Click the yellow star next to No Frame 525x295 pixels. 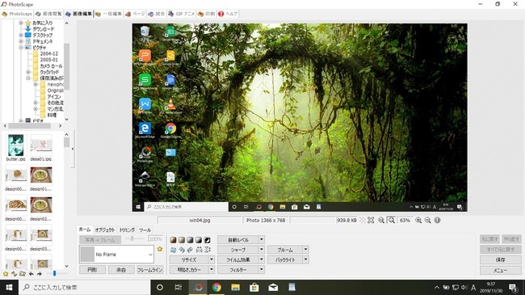(x=160, y=249)
